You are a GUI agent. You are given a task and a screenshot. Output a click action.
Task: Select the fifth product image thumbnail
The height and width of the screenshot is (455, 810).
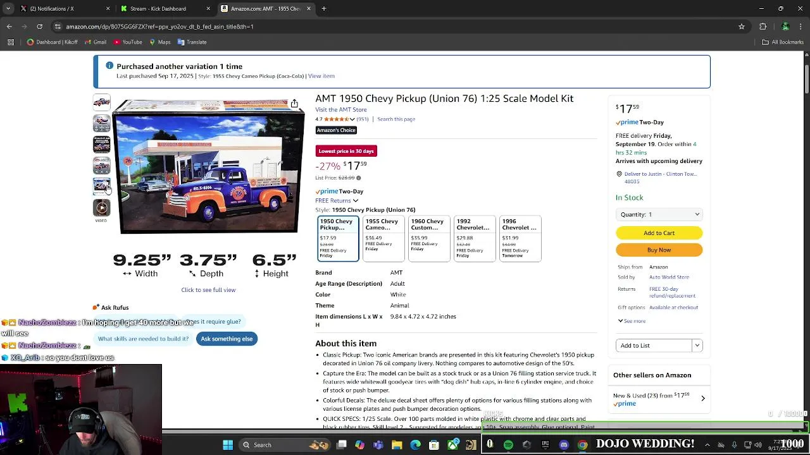101,186
